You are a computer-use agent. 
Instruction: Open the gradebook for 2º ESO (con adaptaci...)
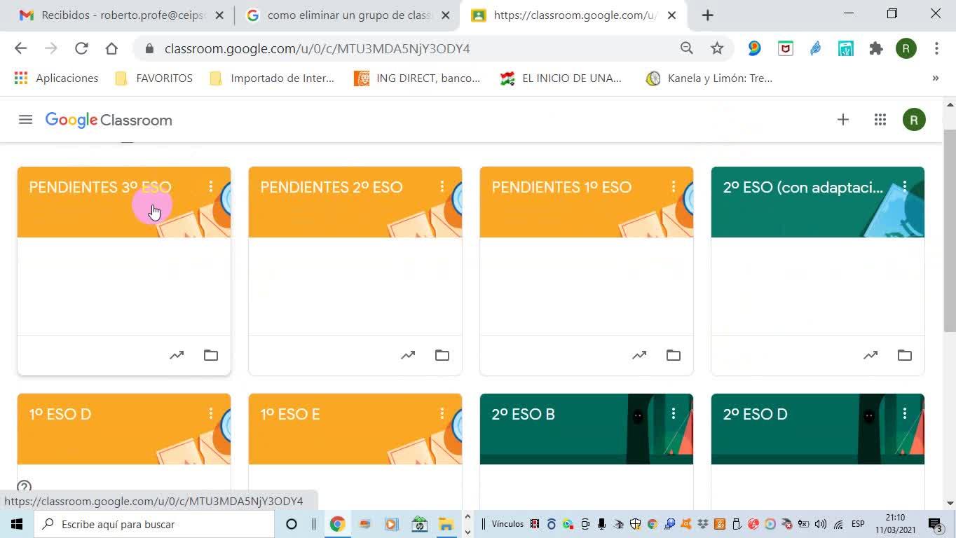tap(870, 355)
